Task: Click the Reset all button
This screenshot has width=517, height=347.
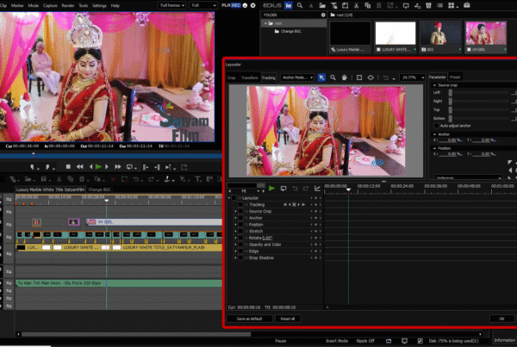Action: [288, 319]
